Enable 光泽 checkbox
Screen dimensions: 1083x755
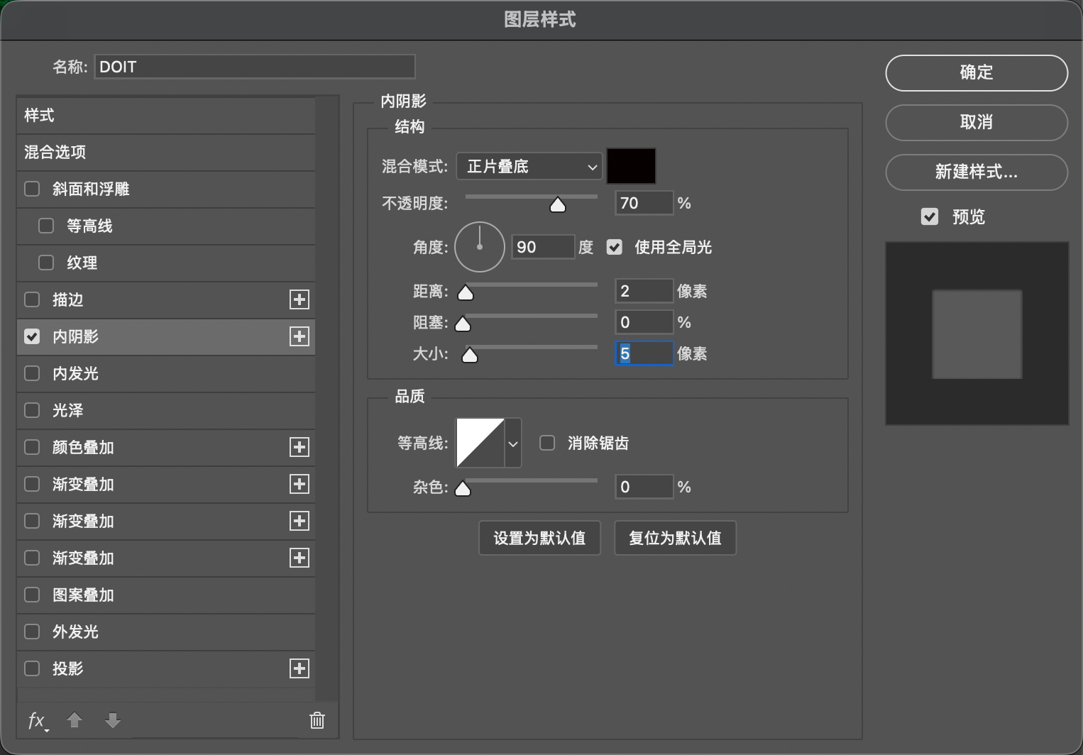32,410
